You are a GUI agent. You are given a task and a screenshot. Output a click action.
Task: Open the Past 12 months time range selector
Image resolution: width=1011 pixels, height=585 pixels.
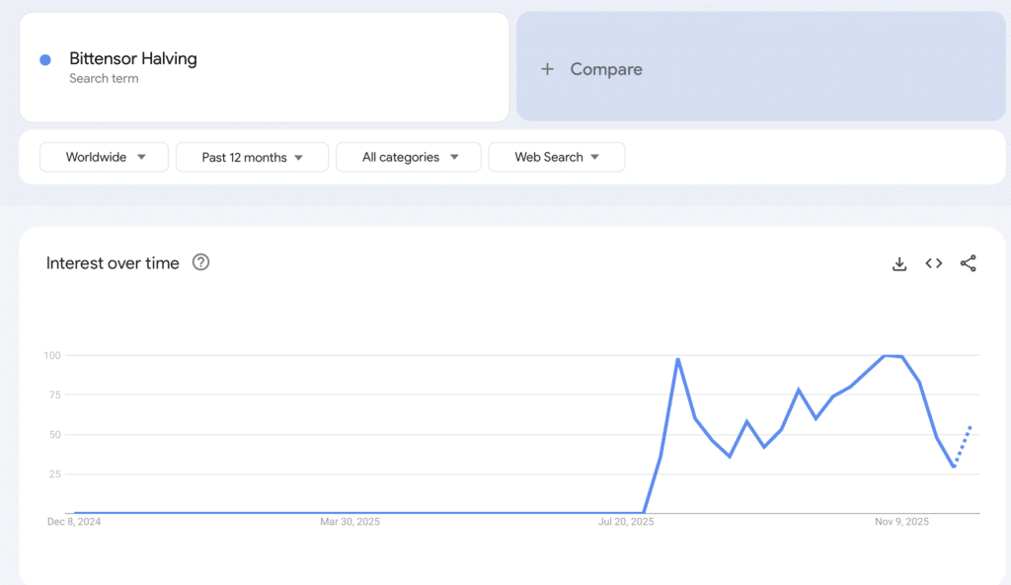pyautogui.click(x=252, y=157)
